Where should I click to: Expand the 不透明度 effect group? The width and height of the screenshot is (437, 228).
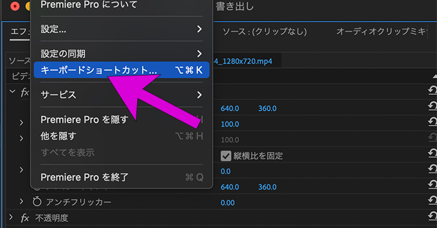[11, 217]
